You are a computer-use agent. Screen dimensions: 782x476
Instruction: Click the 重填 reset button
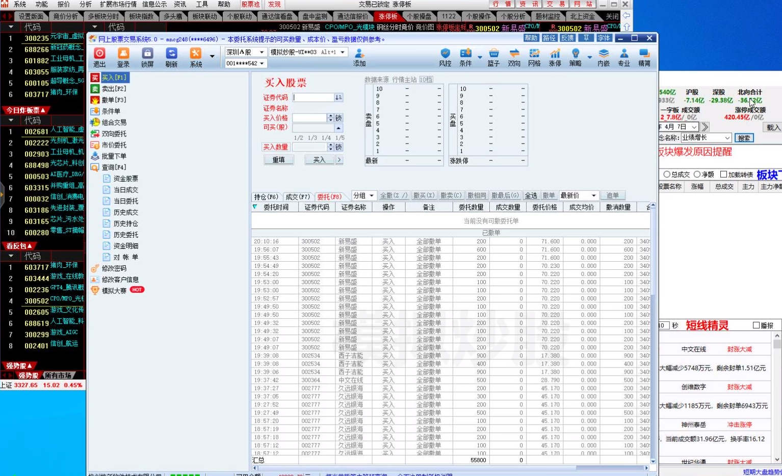278,160
